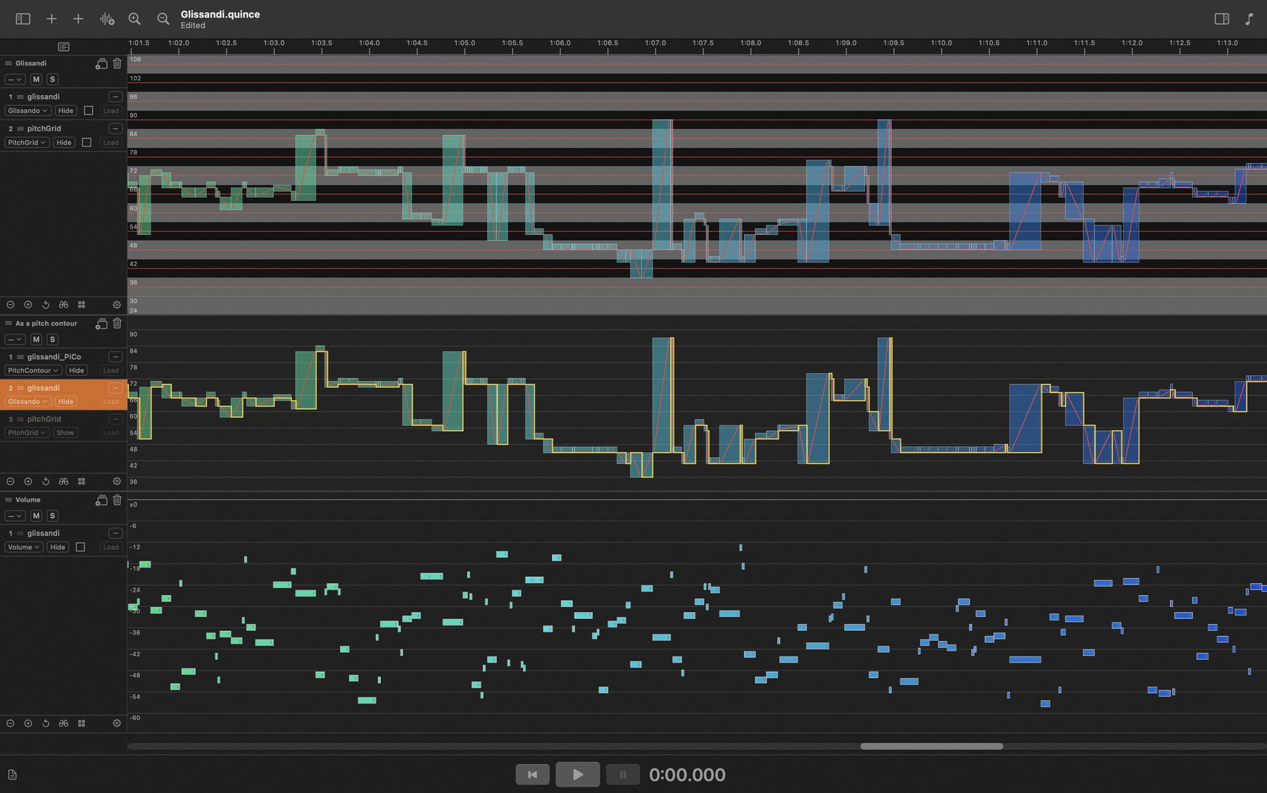This screenshot has height=793, width=1267.
Task: Zoom in using the top toolbar magnifier
Action: (x=134, y=19)
